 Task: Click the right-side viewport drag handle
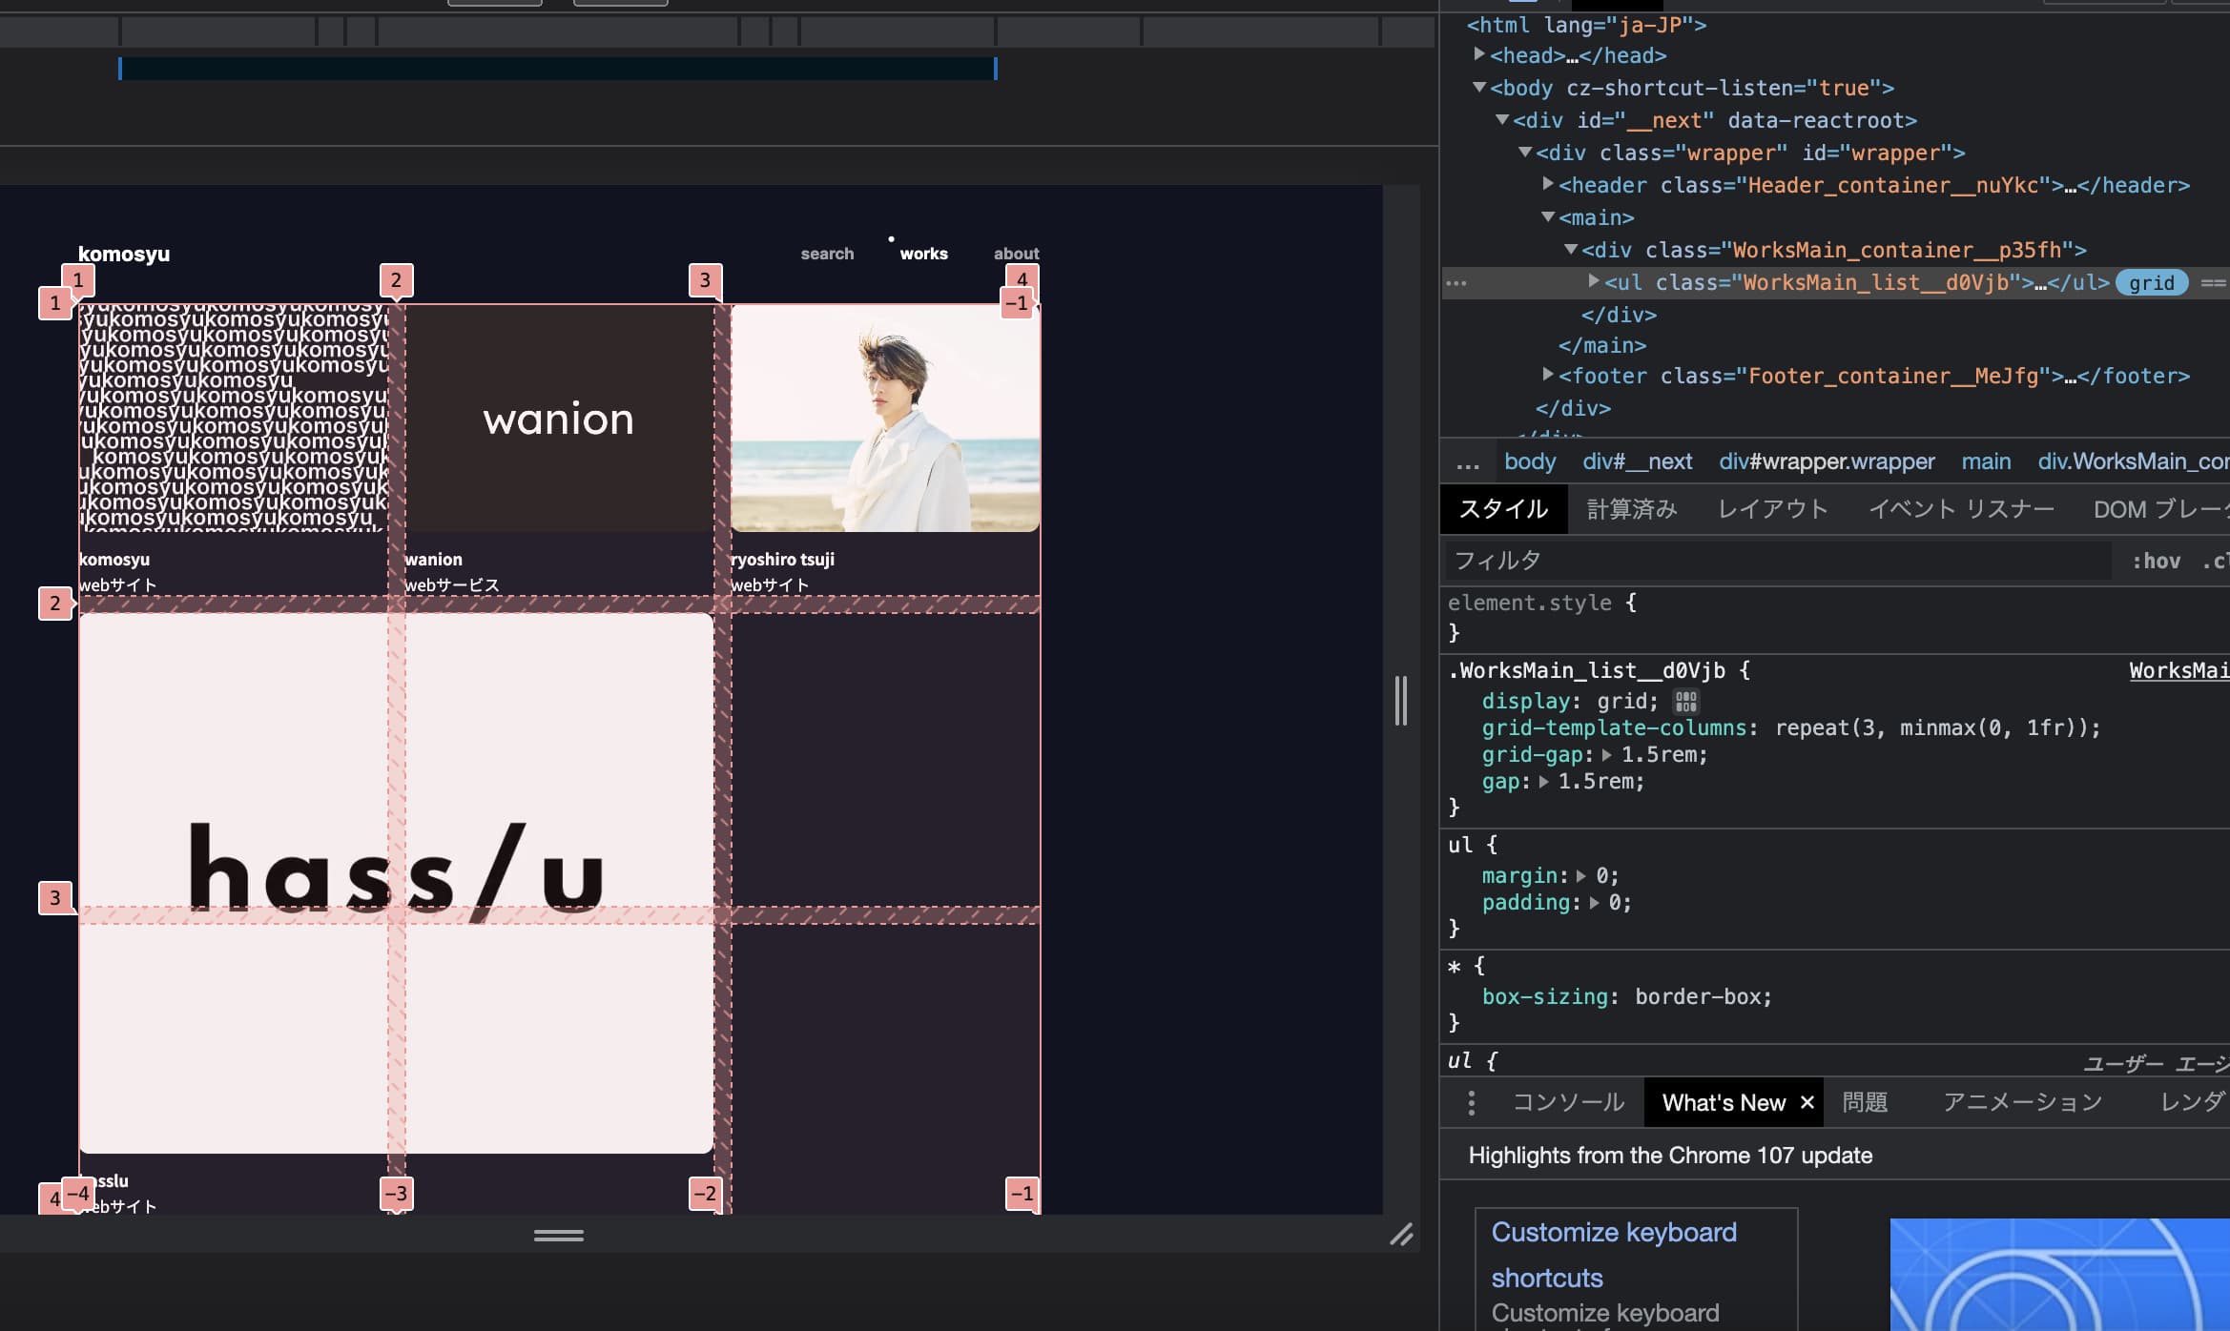(1400, 701)
